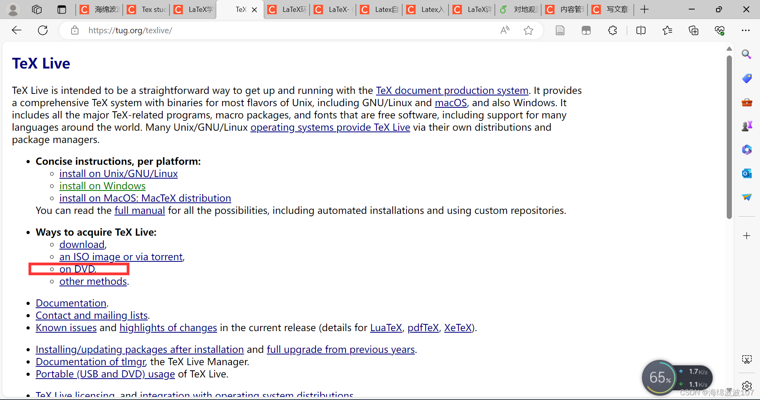Viewport: 760px width, 400px height.
Task: Click the page vertical scrollbar thumb
Action: coord(729,137)
